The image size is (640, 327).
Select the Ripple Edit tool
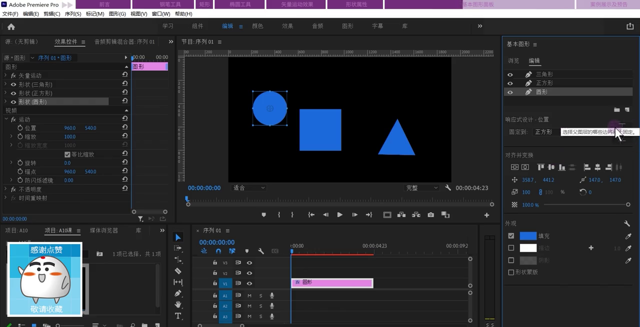tap(178, 260)
